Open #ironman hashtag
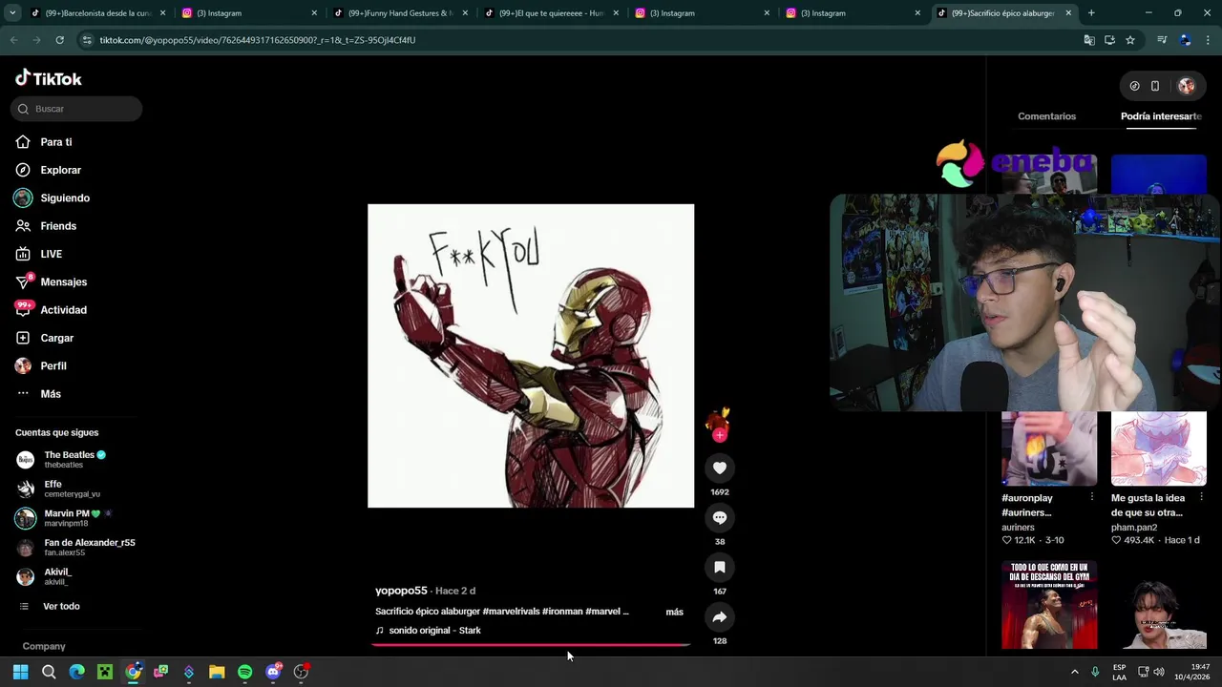Screen dimensions: 1222x687 click(562, 612)
